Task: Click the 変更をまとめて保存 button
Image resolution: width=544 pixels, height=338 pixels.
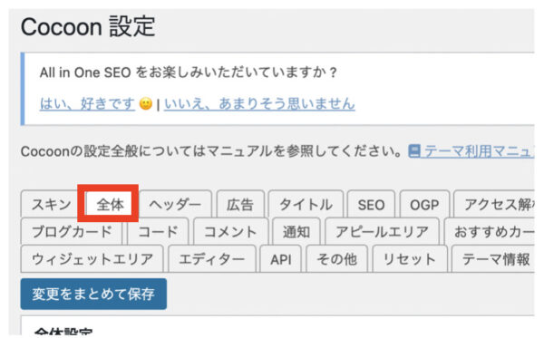Action: pos(93,294)
